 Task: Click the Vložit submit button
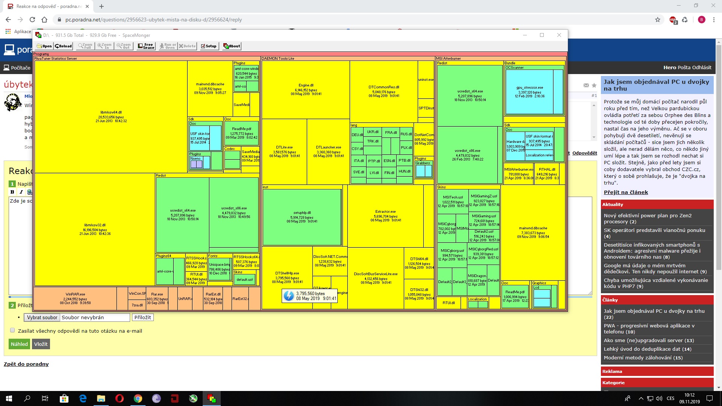pos(41,344)
